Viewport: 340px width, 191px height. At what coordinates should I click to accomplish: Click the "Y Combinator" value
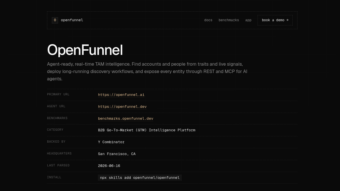point(111,142)
